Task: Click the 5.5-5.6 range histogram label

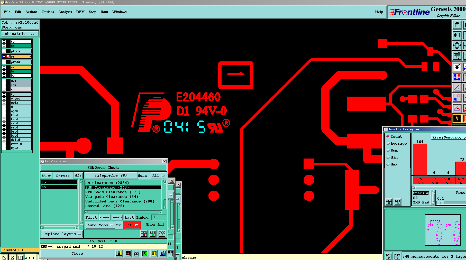Action: (x=420, y=181)
